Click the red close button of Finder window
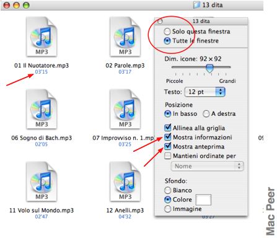This screenshot has width=277, height=238. coord(7,5)
